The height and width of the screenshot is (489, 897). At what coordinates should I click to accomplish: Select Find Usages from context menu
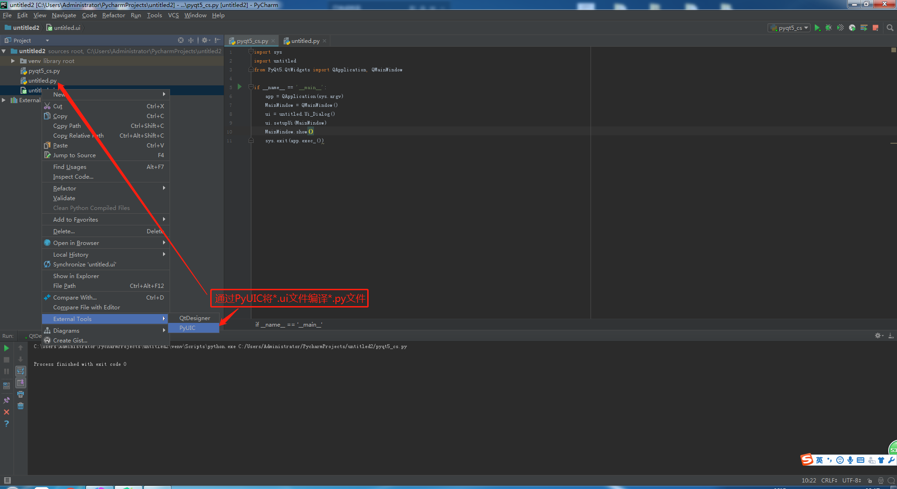pyautogui.click(x=106, y=167)
